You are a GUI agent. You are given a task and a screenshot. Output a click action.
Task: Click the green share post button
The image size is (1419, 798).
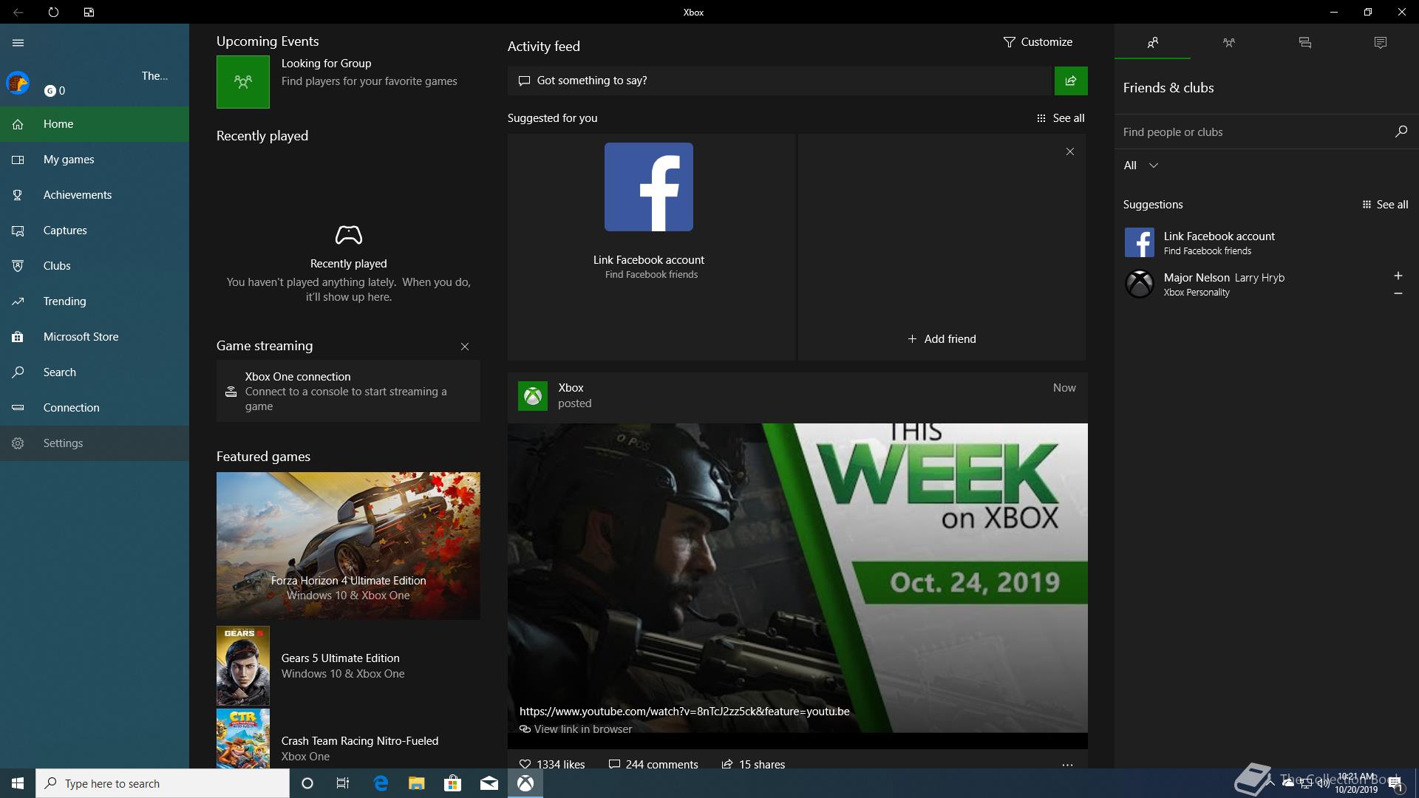click(1071, 81)
